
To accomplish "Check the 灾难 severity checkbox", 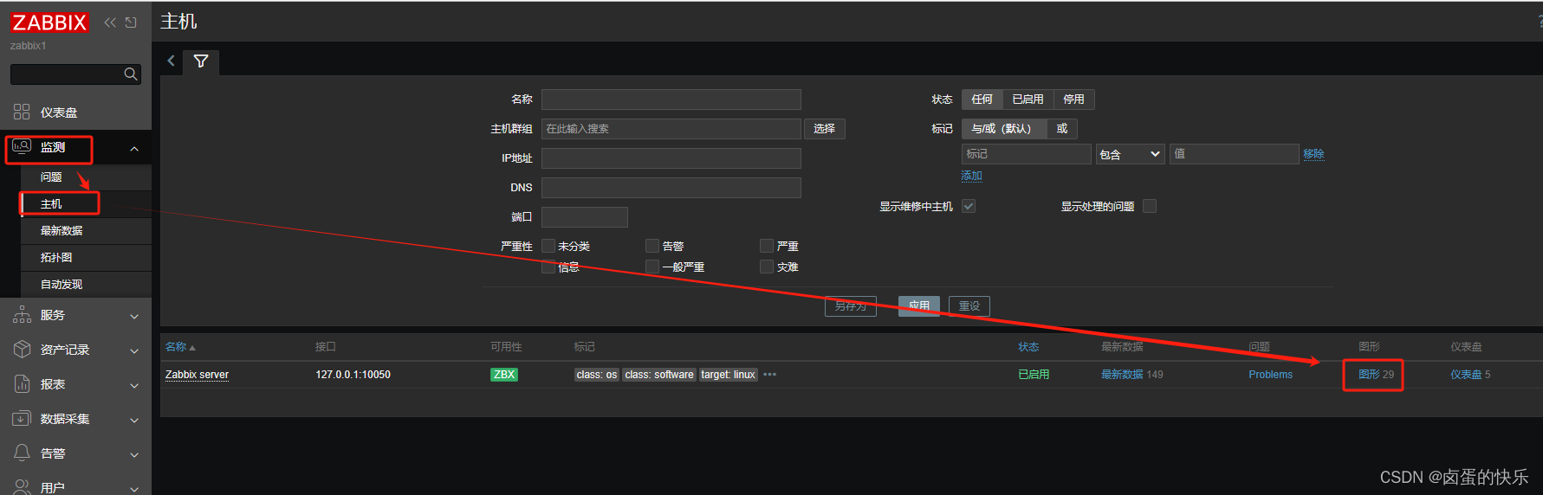I will click(767, 267).
